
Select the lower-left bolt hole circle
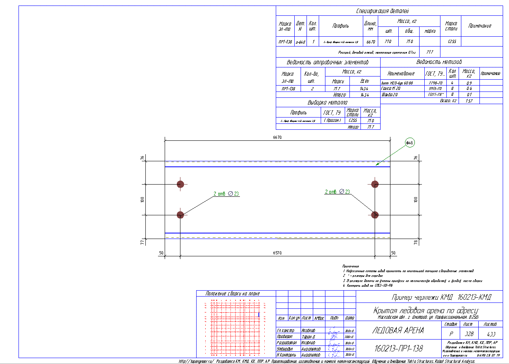(x=180, y=215)
